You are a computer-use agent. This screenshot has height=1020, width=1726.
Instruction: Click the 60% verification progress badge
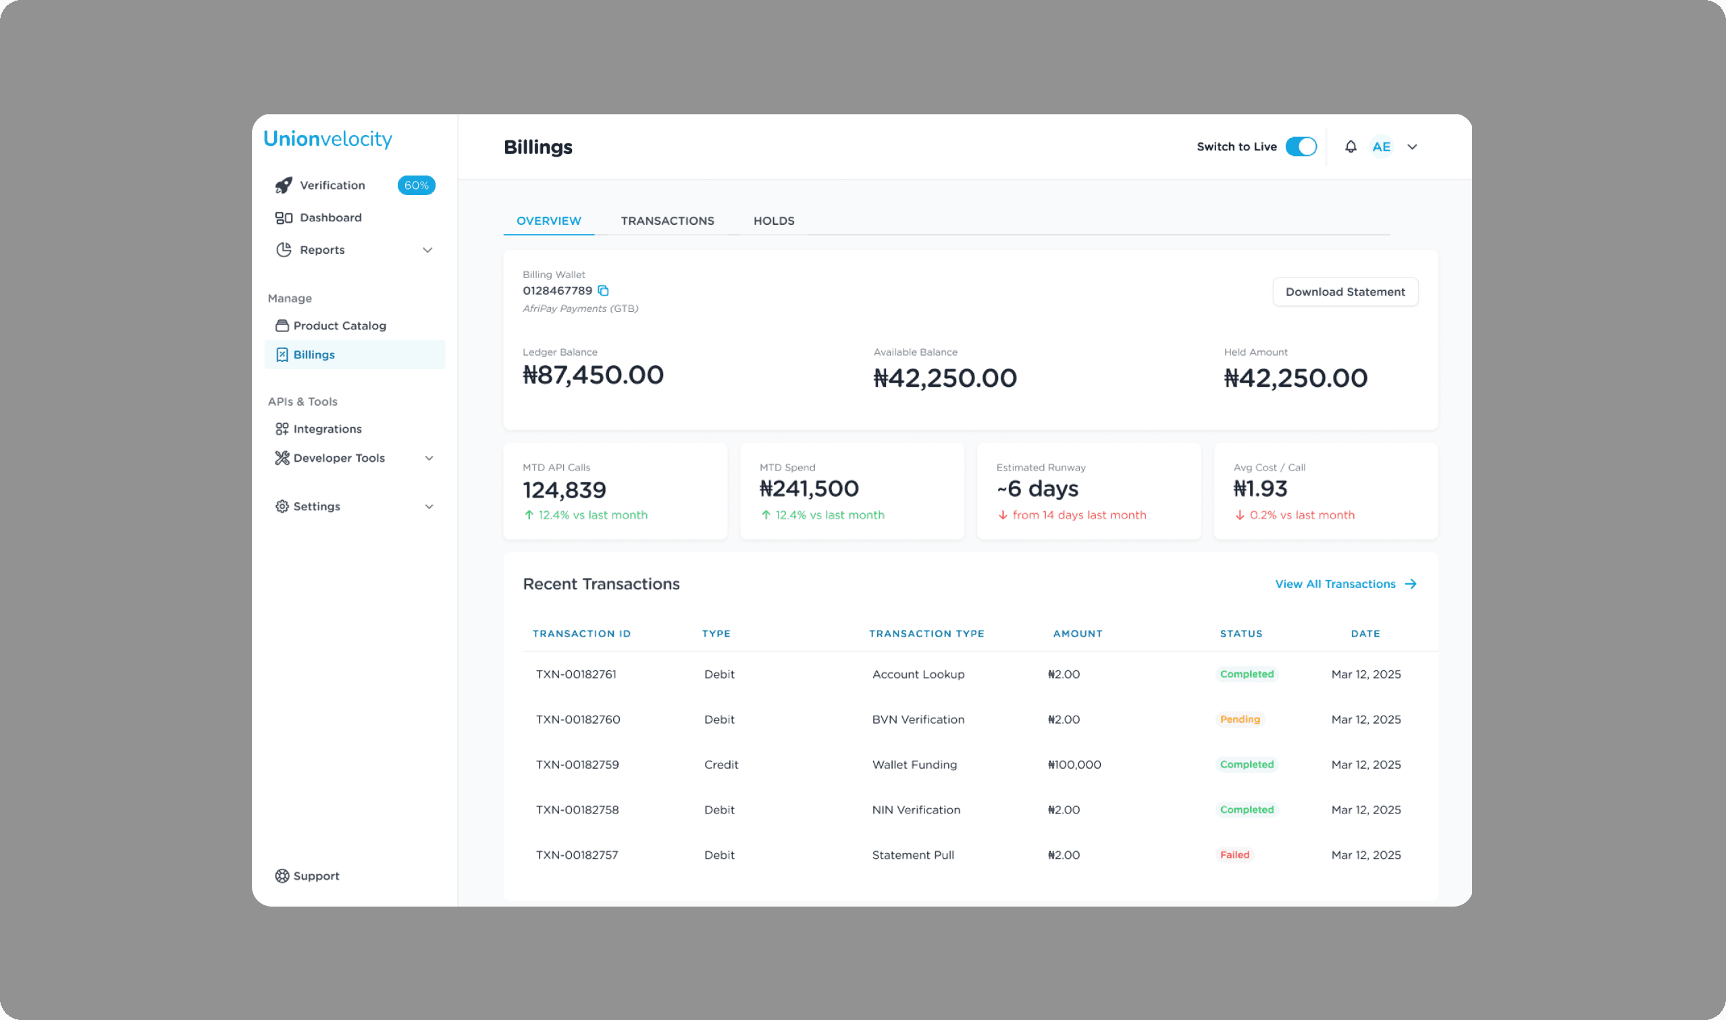click(x=417, y=186)
